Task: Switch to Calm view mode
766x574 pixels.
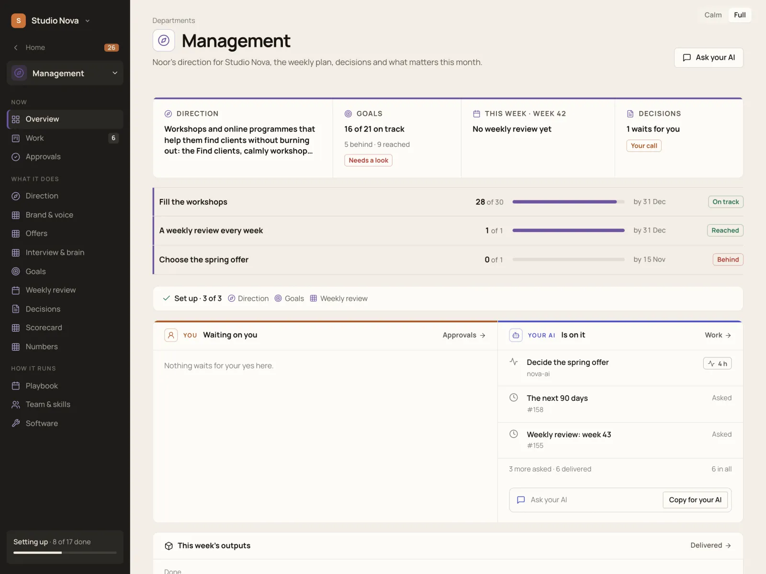Action: click(x=713, y=15)
